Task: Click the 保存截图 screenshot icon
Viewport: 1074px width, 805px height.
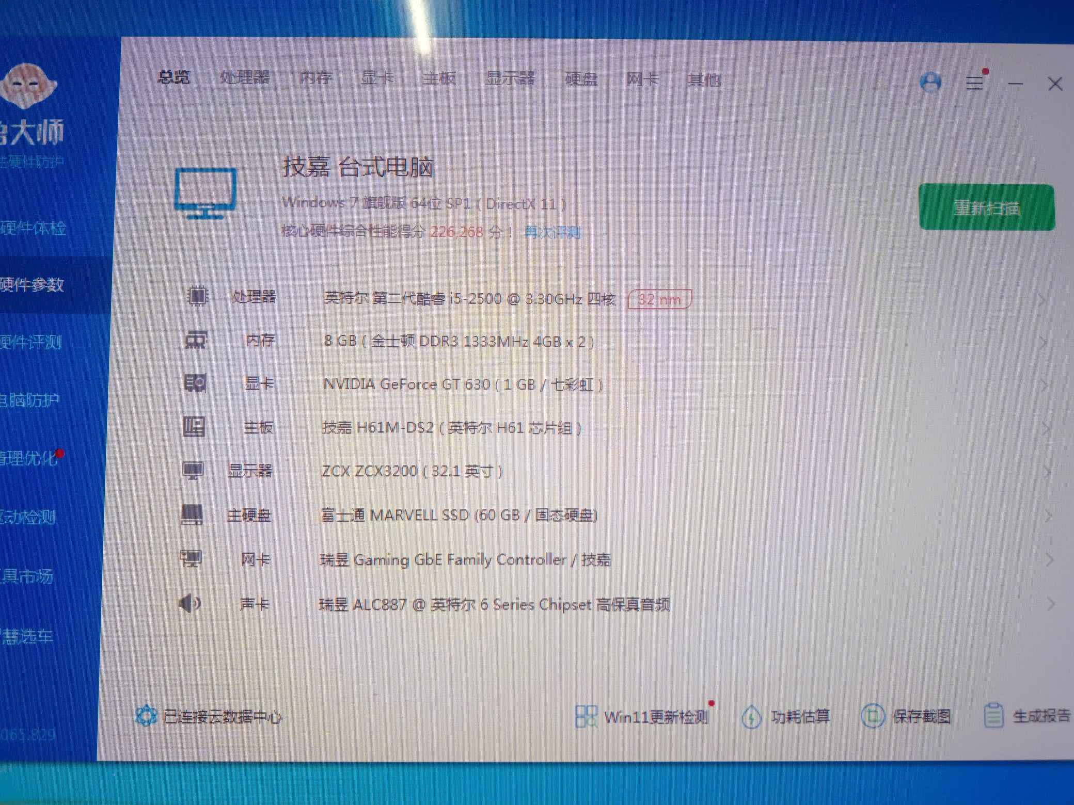Action: coord(873,716)
